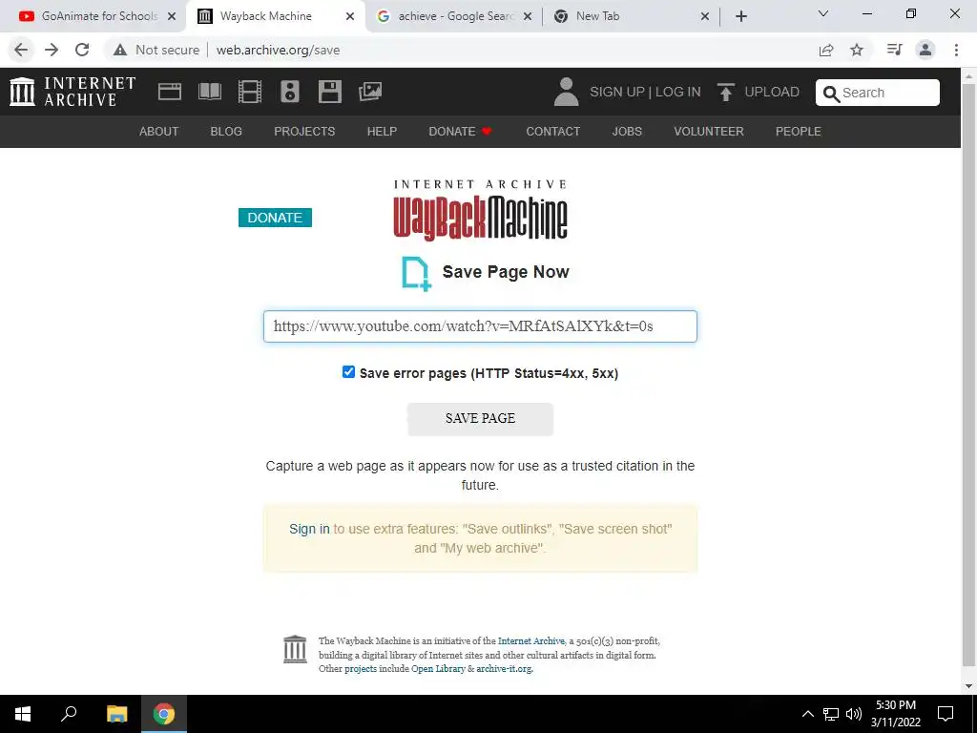Image resolution: width=977 pixels, height=733 pixels.
Task: Click the search magnifier icon
Action: click(831, 94)
